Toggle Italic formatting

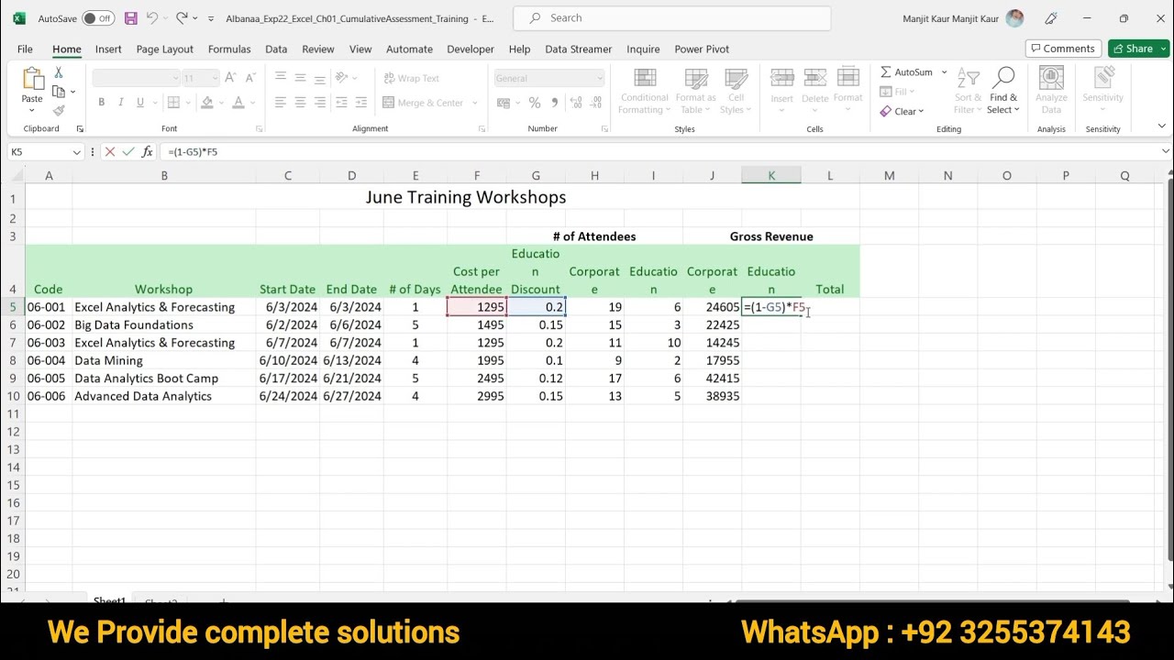click(x=121, y=103)
